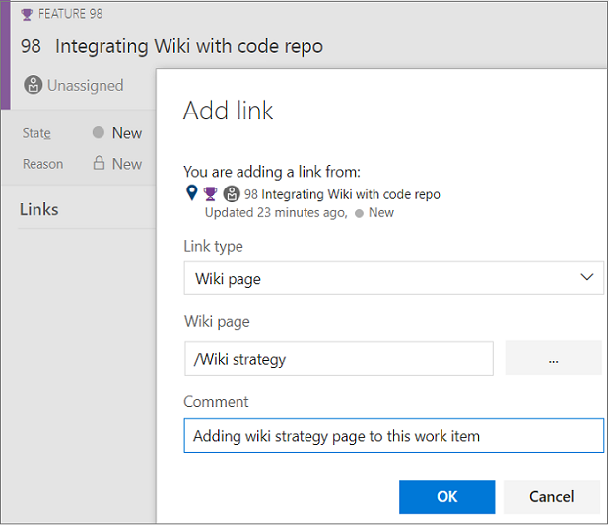612x527 pixels.
Task: Click the Feature trophy icon in header
Action: tap(27, 15)
